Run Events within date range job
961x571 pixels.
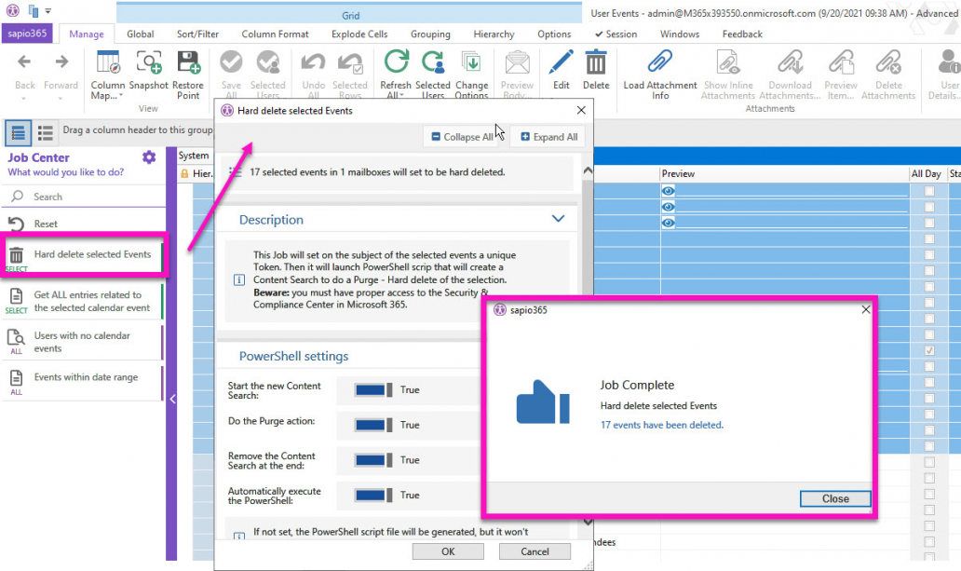[x=84, y=383]
